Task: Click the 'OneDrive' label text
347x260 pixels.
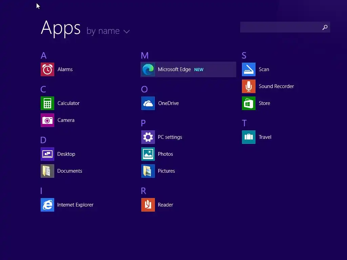Action: pos(168,103)
